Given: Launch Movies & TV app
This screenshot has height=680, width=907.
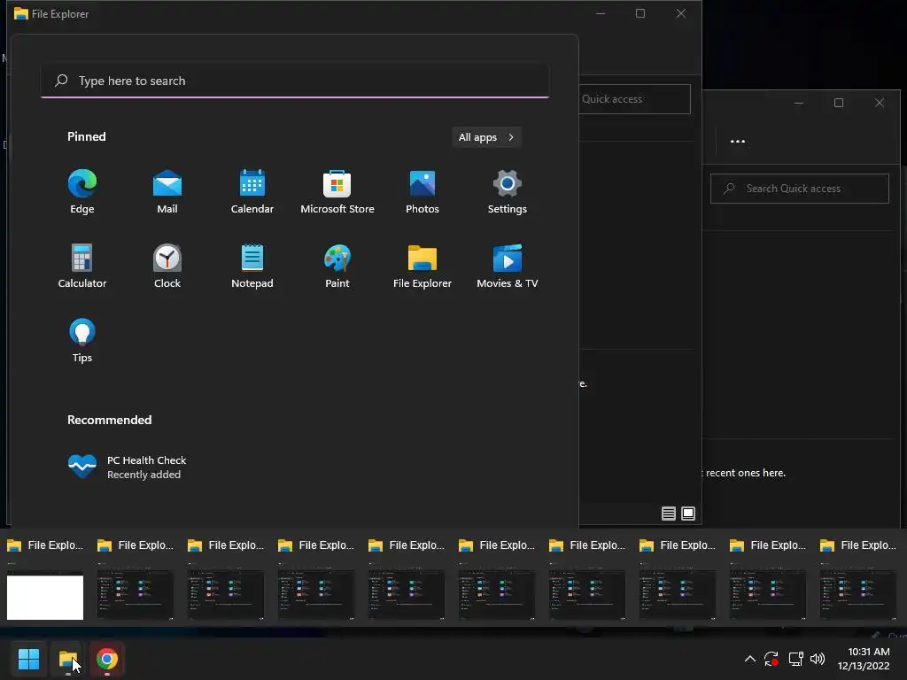Looking at the screenshot, I should [508, 266].
